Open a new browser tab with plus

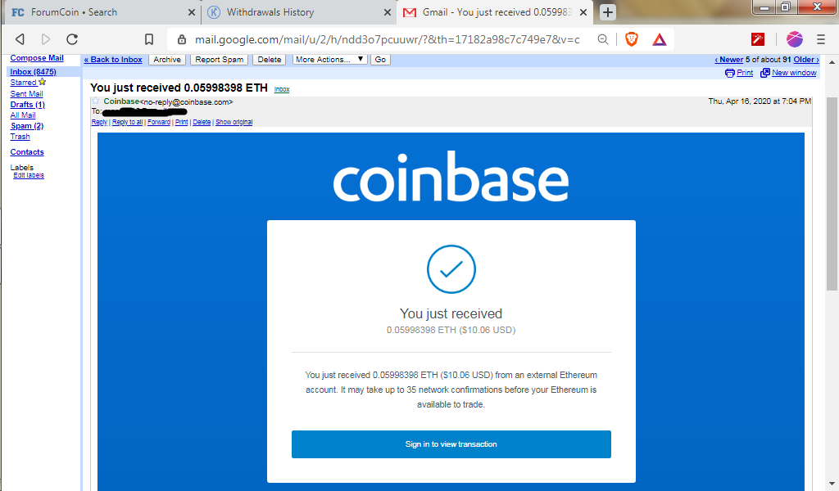pyautogui.click(x=607, y=11)
